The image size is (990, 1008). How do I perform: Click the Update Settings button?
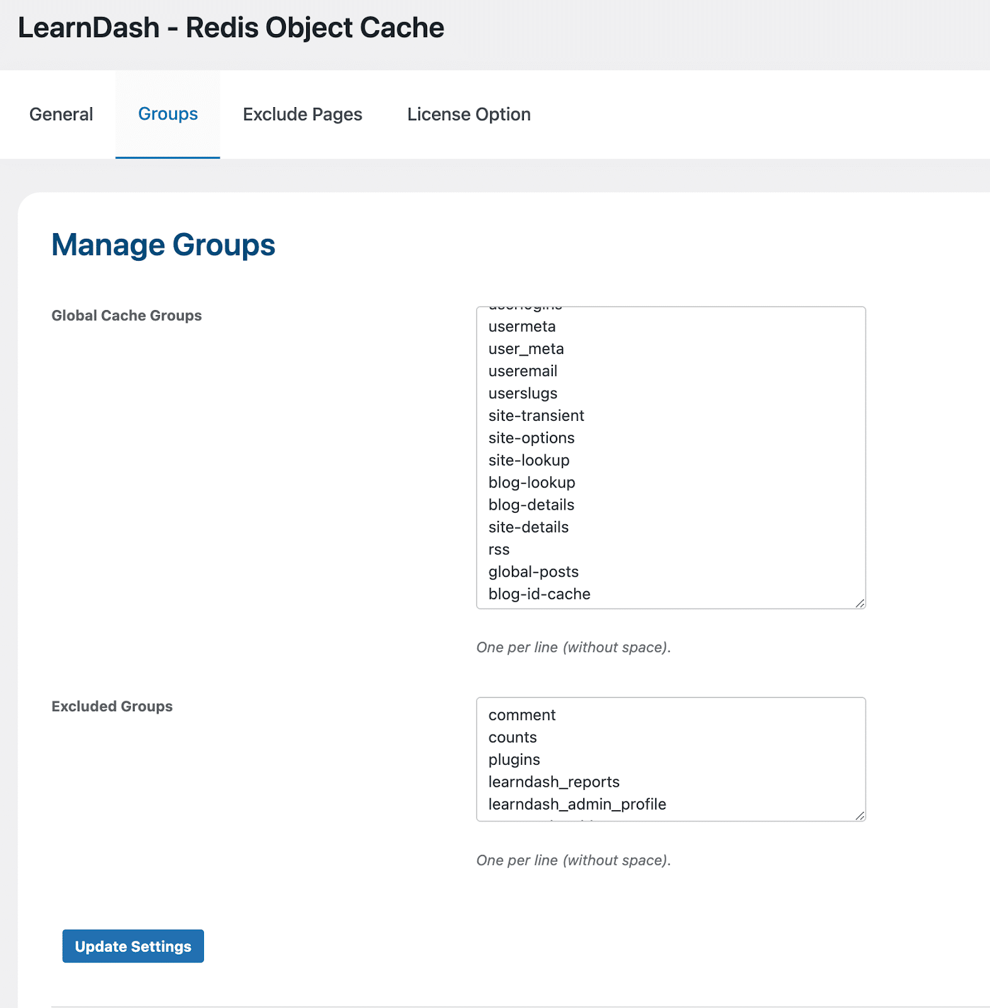click(x=133, y=946)
